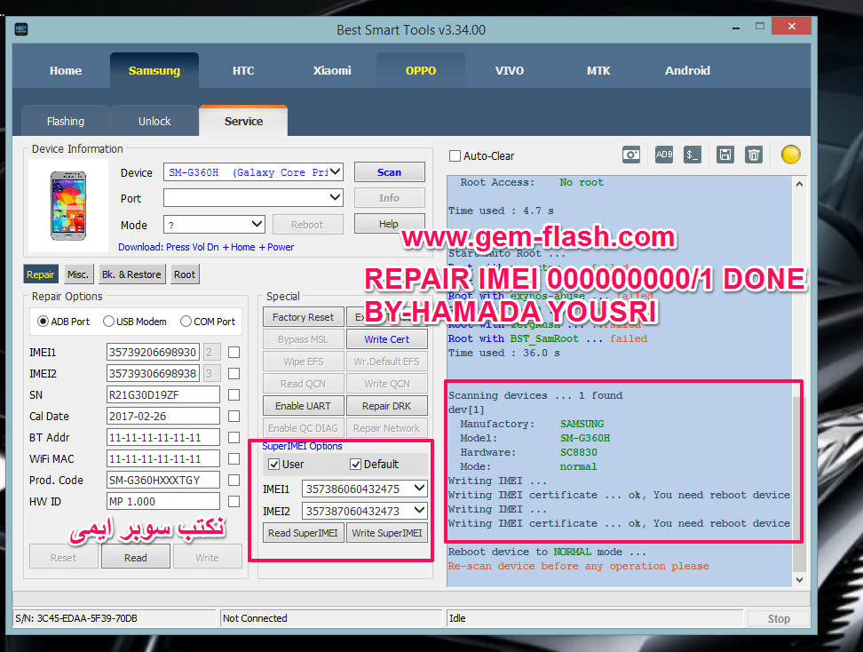Open the HTC tab
Image resolution: width=863 pixels, height=652 pixels.
pos(243,70)
